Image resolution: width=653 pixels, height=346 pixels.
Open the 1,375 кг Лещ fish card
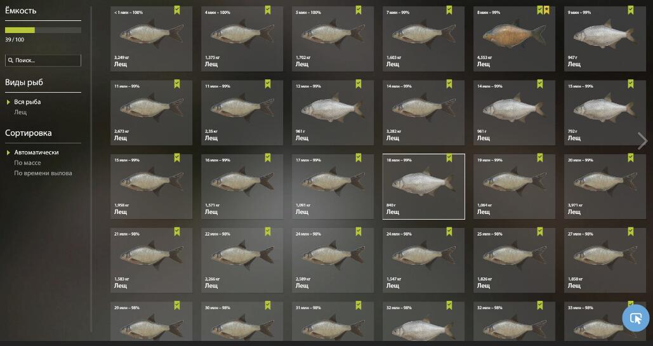tap(242, 38)
